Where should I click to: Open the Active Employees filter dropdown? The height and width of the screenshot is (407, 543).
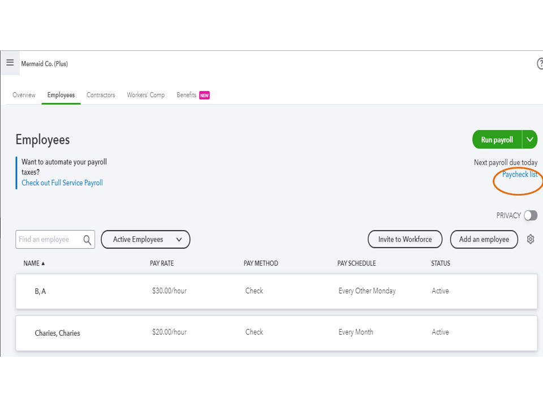click(x=145, y=240)
